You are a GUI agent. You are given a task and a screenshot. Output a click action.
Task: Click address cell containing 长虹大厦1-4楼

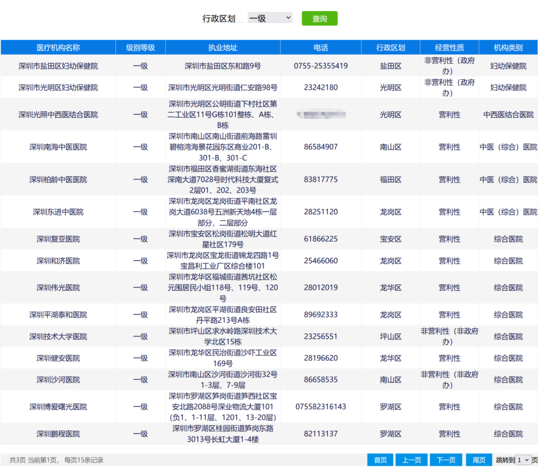click(223, 434)
